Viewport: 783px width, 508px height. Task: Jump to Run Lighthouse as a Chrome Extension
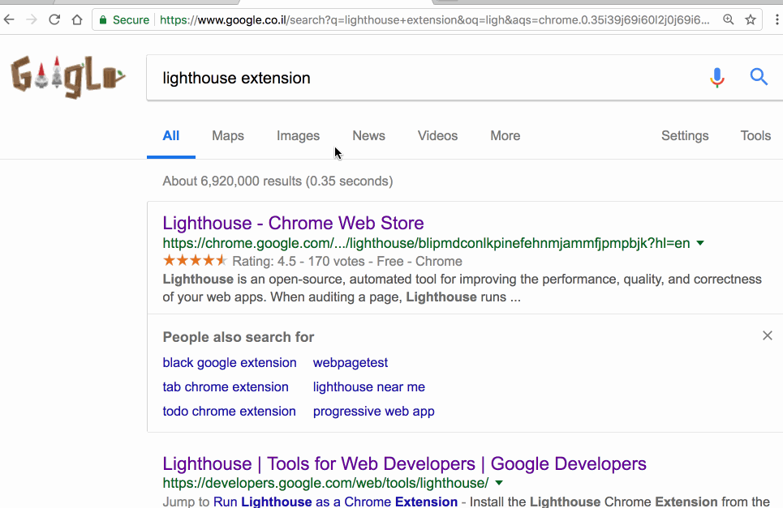tap(335, 501)
